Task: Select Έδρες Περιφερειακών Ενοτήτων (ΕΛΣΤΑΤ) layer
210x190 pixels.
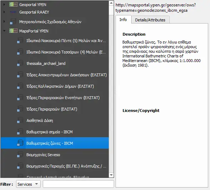Action: [x=63, y=98]
